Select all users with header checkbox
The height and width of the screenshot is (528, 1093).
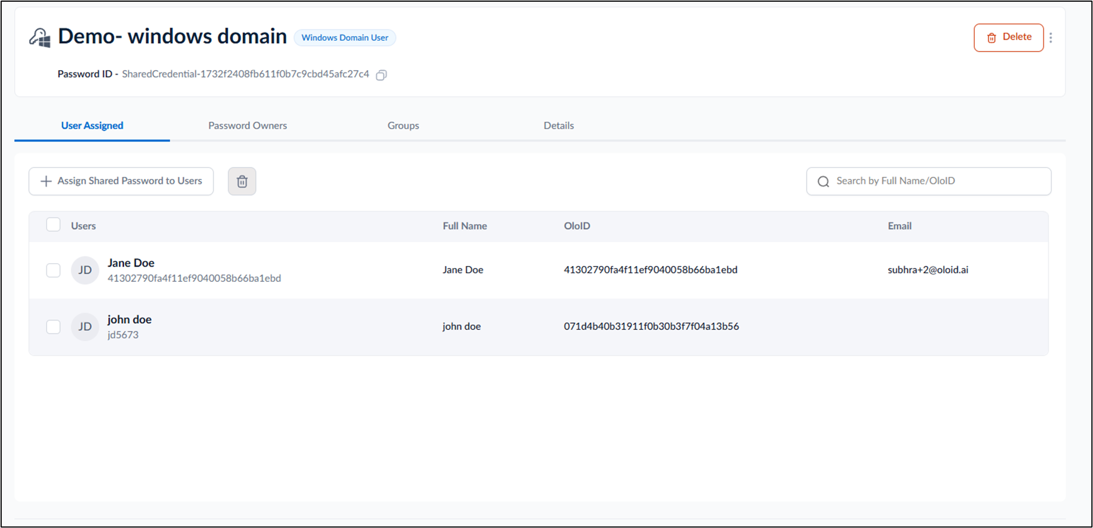coord(53,225)
